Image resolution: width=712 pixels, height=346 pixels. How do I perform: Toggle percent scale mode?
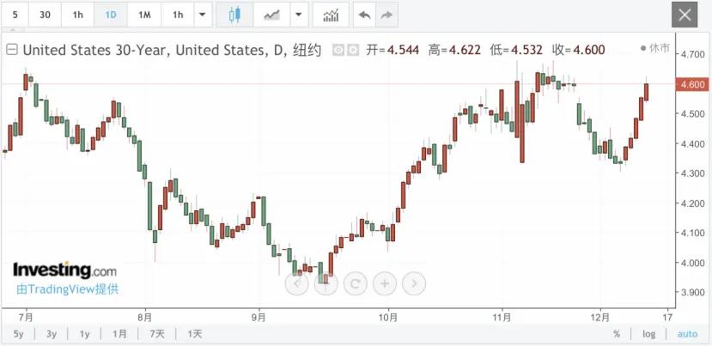pyautogui.click(x=616, y=334)
